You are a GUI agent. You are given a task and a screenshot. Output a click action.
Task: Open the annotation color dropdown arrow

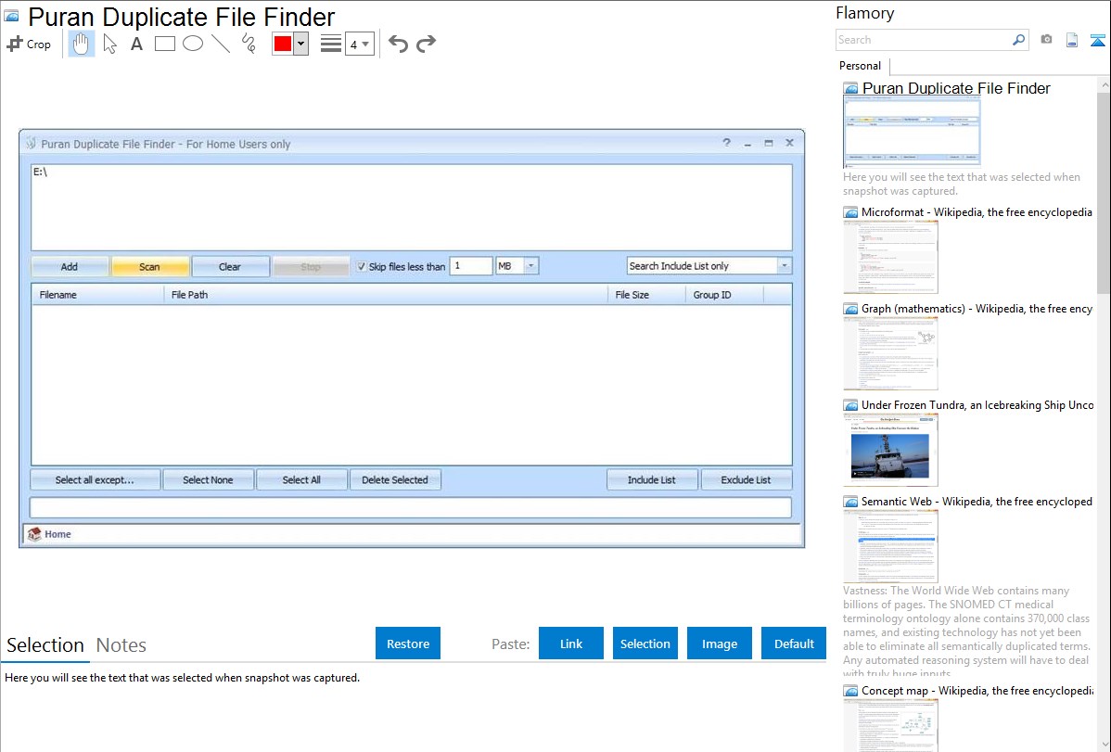301,44
